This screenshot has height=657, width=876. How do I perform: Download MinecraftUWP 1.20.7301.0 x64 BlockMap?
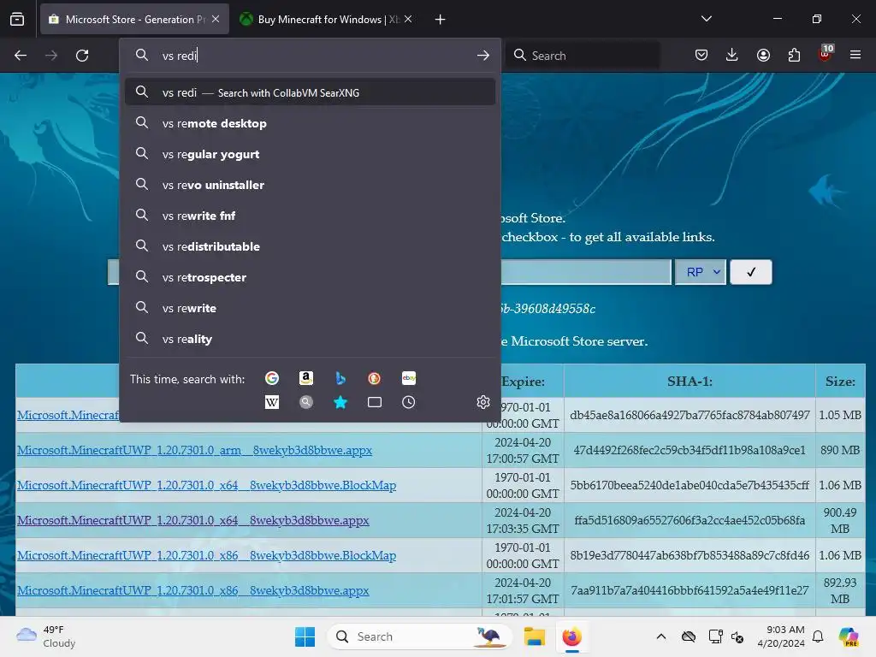207,486
